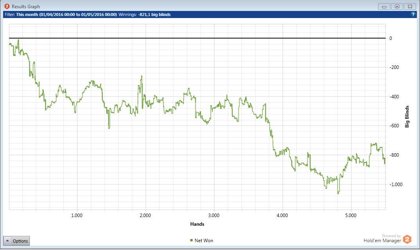Maximize the Results Graph window

pos(397,6)
